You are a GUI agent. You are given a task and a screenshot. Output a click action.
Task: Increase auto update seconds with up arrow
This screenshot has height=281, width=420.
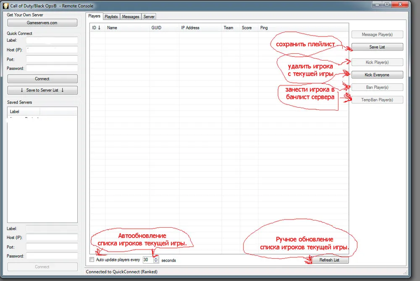click(156, 258)
